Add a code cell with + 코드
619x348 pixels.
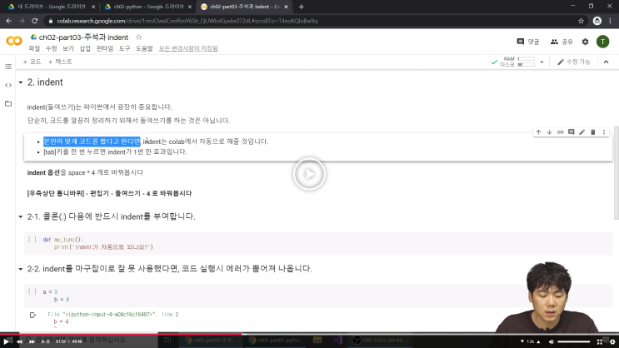(32, 62)
